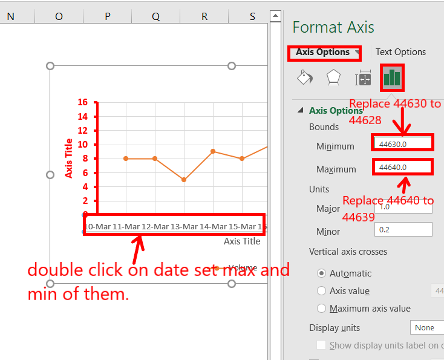Select column R header
The height and width of the screenshot is (360, 444).
point(204,16)
